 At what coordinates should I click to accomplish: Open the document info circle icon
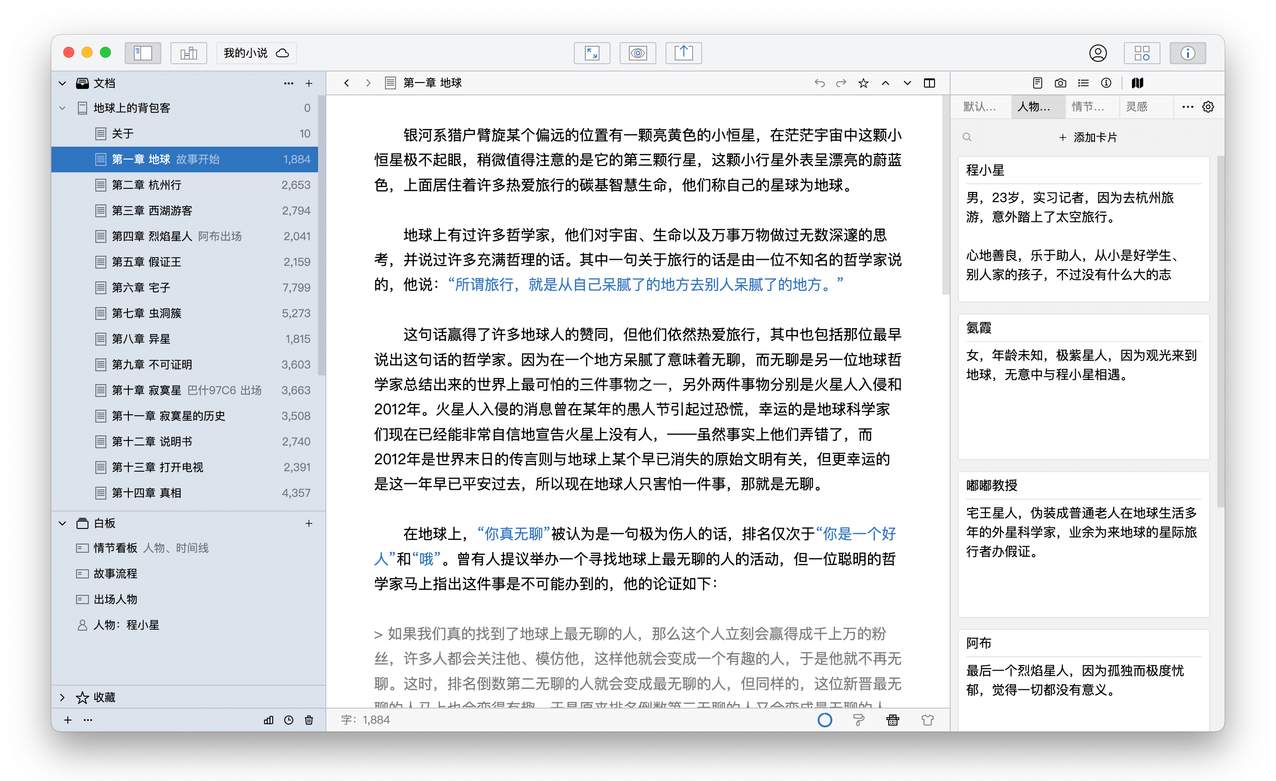1105,83
